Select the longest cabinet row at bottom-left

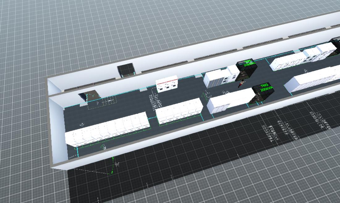tap(107, 130)
